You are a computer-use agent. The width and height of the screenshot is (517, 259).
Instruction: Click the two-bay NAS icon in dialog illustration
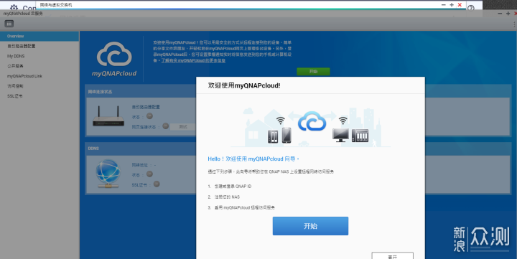(x=273, y=136)
